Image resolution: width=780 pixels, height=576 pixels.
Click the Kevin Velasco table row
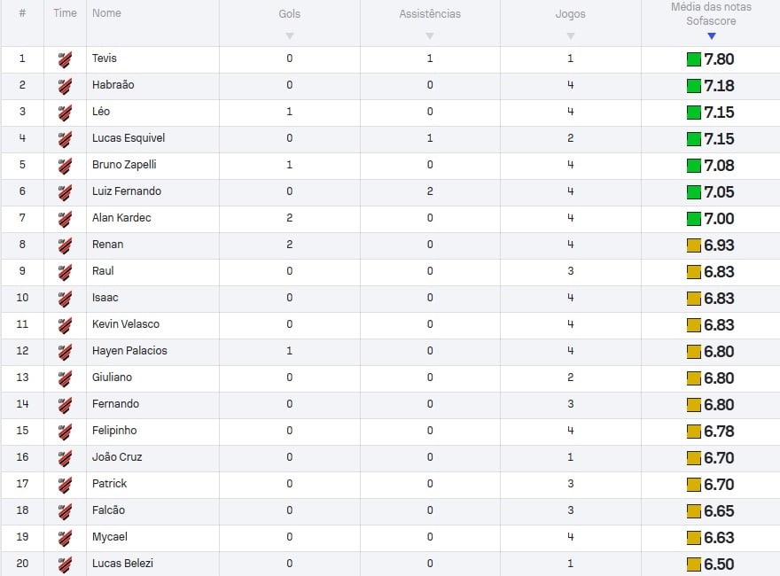coord(390,325)
